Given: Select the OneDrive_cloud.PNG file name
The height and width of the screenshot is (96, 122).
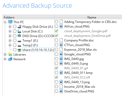Looking at the screenshot, I should pyautogui.click(x=79, y=91).
